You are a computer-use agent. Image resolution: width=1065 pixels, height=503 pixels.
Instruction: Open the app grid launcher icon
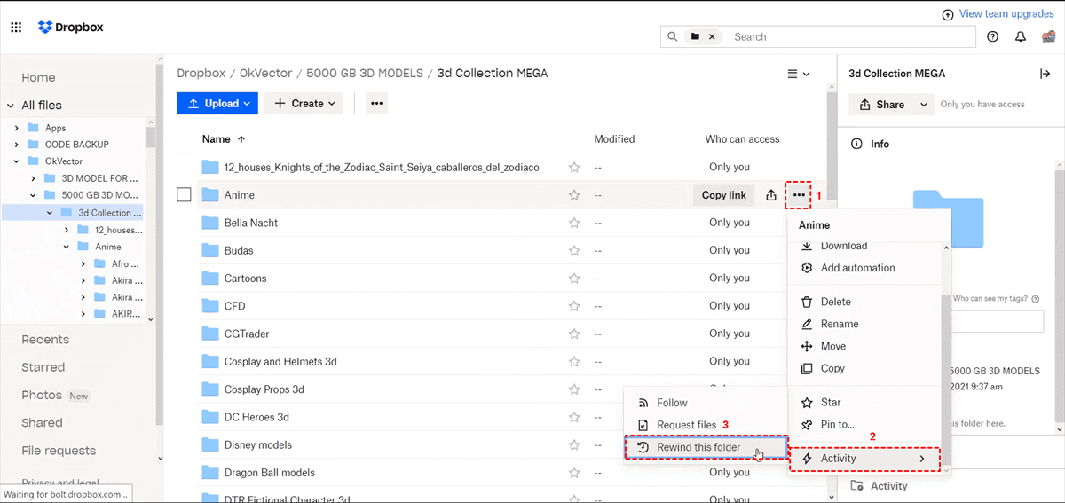[16, 28]
